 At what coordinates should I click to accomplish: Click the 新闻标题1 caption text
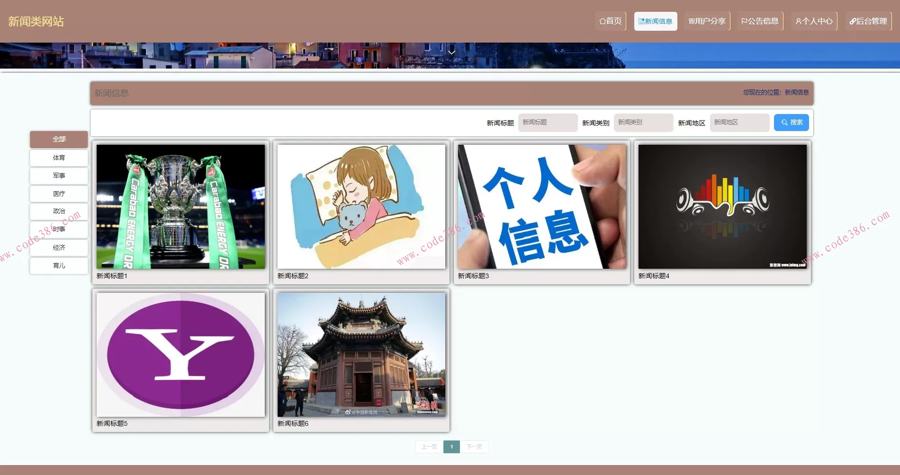point(112,276)
